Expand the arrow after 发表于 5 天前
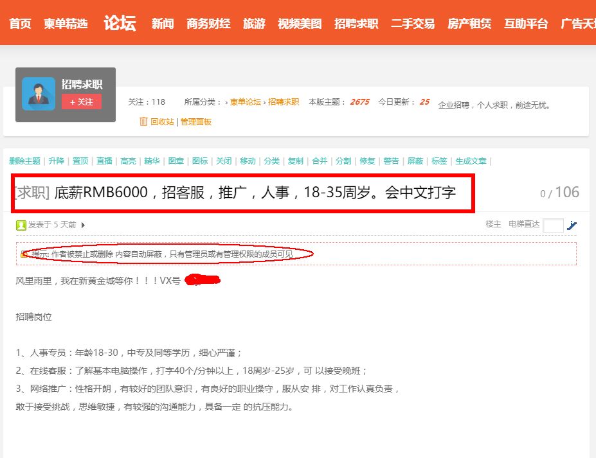 (x=84, y=225)
